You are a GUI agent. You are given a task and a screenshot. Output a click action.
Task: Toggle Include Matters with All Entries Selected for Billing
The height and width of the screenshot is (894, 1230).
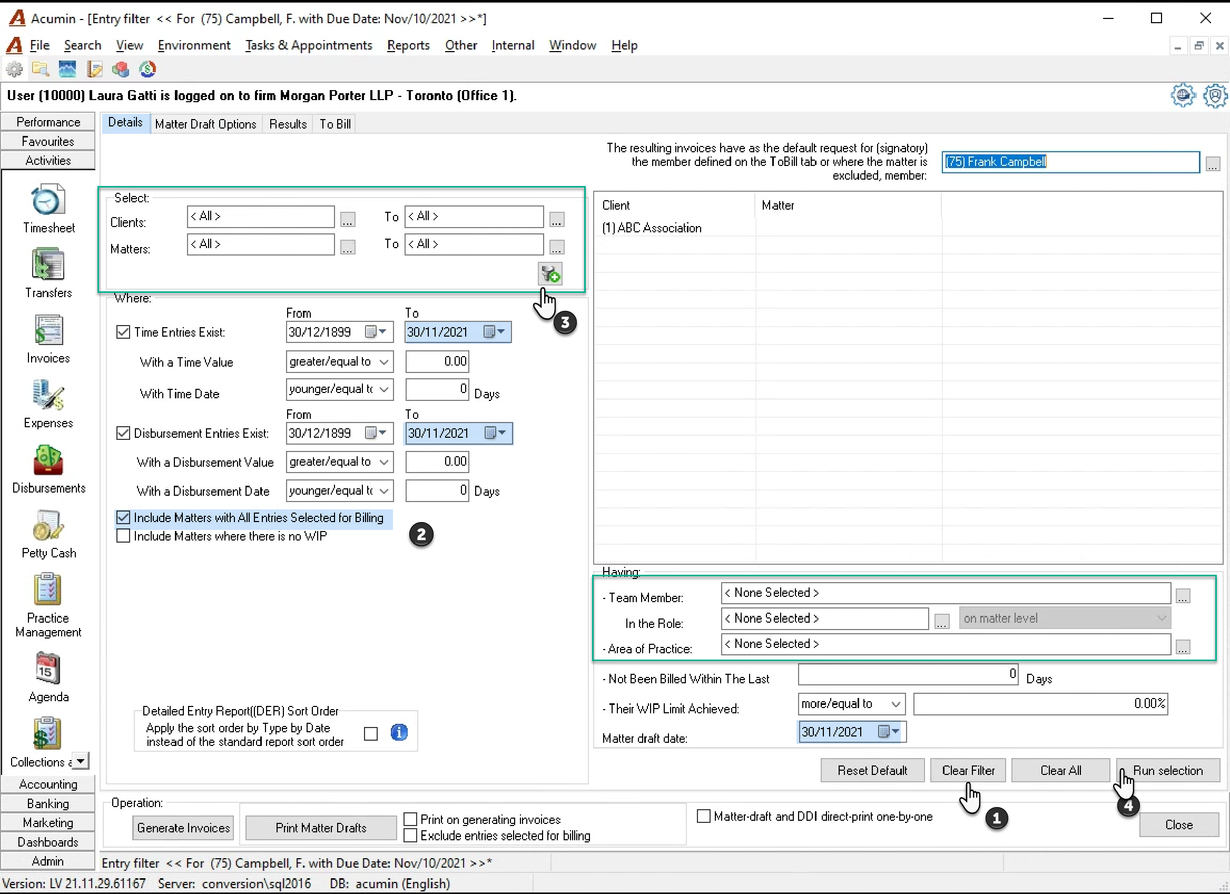(123, 517)
